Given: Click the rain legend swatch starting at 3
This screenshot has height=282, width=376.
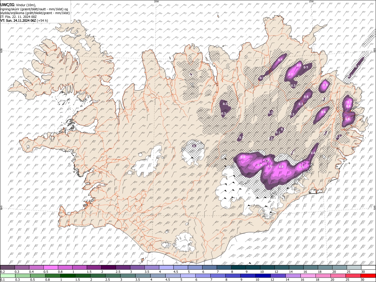Looking at the screenshot, I should point(128,276).
